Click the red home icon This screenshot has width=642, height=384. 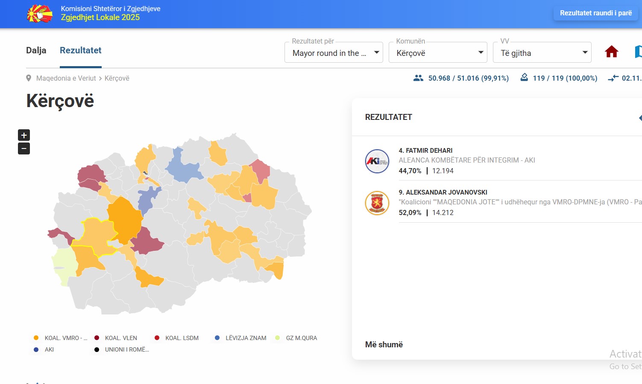point(611,52)
